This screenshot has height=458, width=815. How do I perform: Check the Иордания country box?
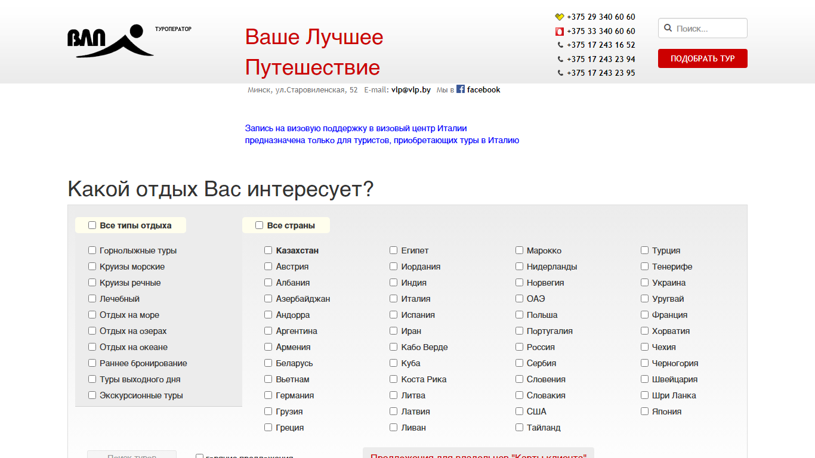(x=394, y=267)
